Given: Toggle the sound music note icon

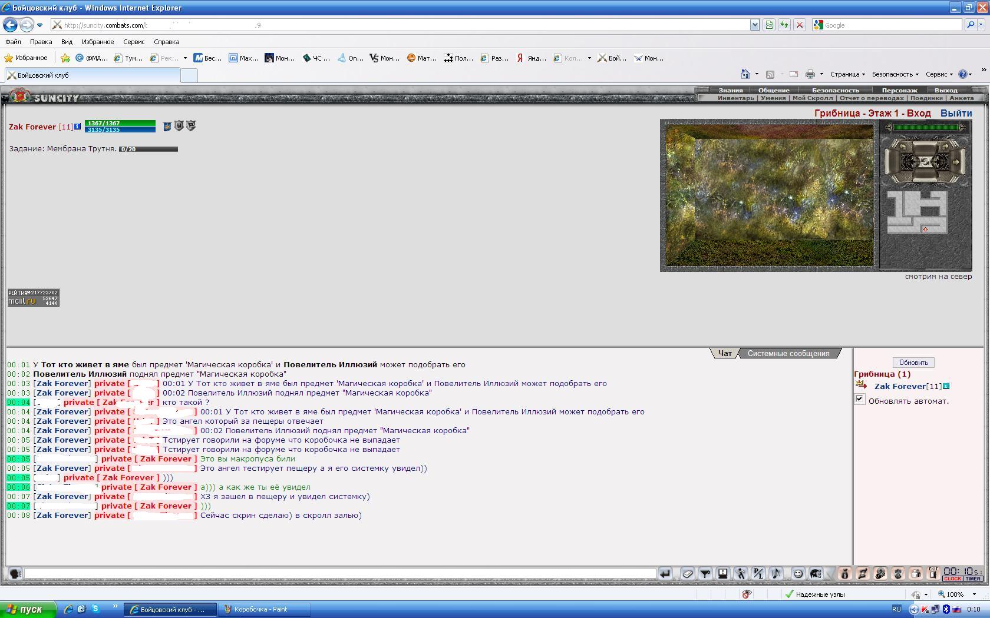Looking at the screenshot, I should point(776,573).
